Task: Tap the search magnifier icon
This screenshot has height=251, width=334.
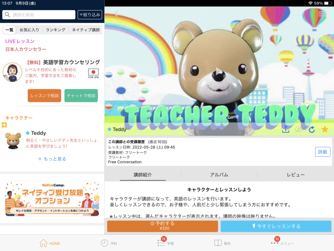Action: coord(7,15)
